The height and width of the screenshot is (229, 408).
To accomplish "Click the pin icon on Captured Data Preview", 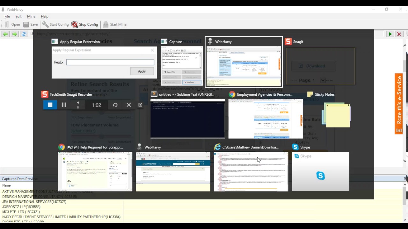I will pos(405,179).
